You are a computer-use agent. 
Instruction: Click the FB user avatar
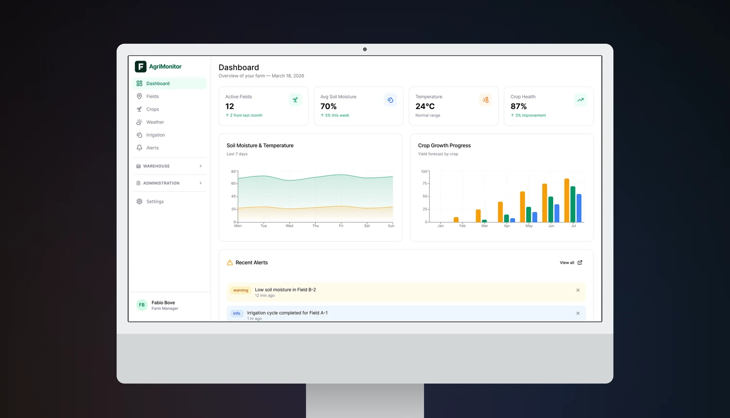click(x=142, y=305)
